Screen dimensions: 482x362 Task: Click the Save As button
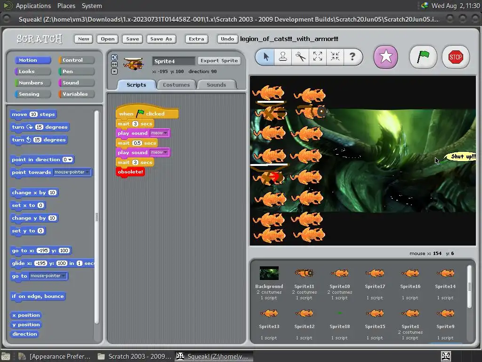pyautogui.click(x=161, y=39)
